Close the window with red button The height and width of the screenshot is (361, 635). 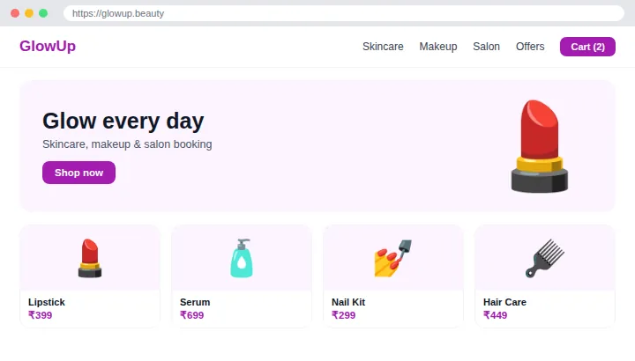pyautogui.click(x=15, y=13)
